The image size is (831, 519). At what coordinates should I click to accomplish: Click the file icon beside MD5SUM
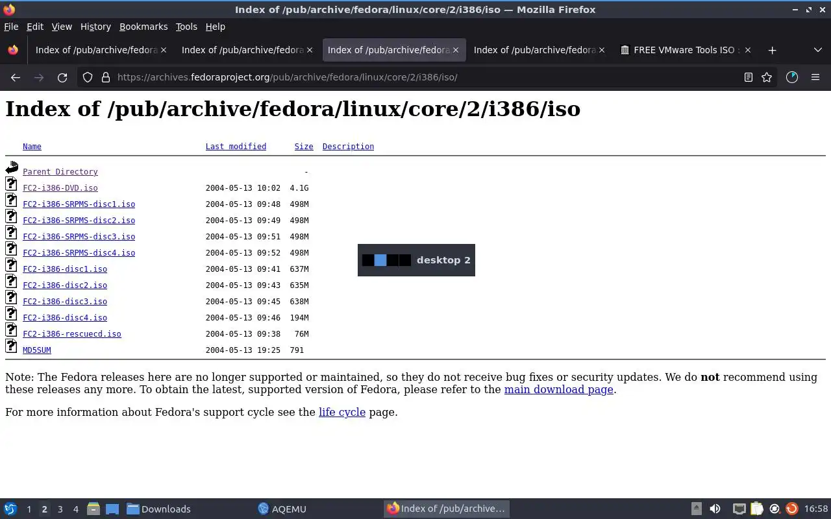[12, 346]
